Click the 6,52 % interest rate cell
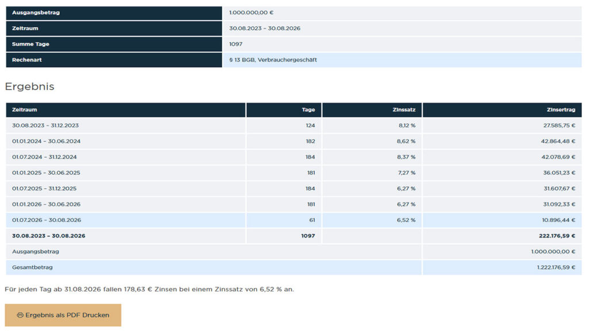The image size is (589, 331). 406,220
